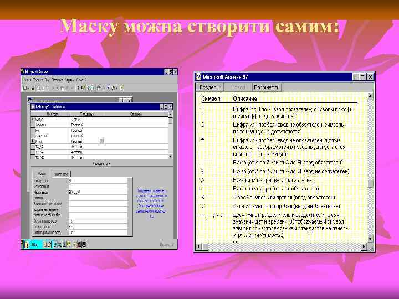Open the Сервис menu
Screen dimensions: 399x299
point(69,80)
